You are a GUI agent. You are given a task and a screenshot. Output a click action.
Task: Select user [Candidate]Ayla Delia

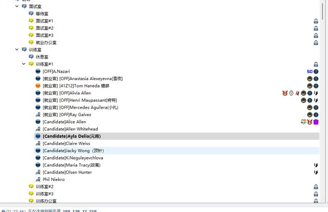click(x=72, y=136)
